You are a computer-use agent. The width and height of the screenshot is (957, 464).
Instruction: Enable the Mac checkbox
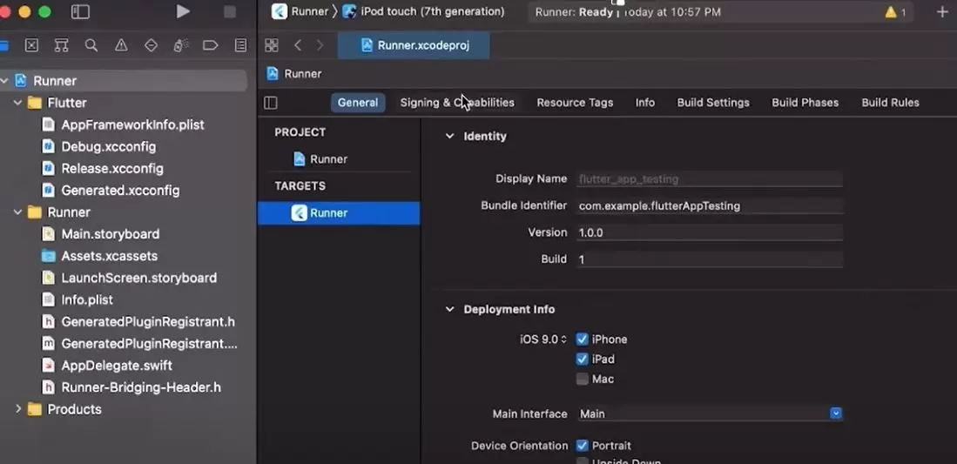tap(583, 380)
